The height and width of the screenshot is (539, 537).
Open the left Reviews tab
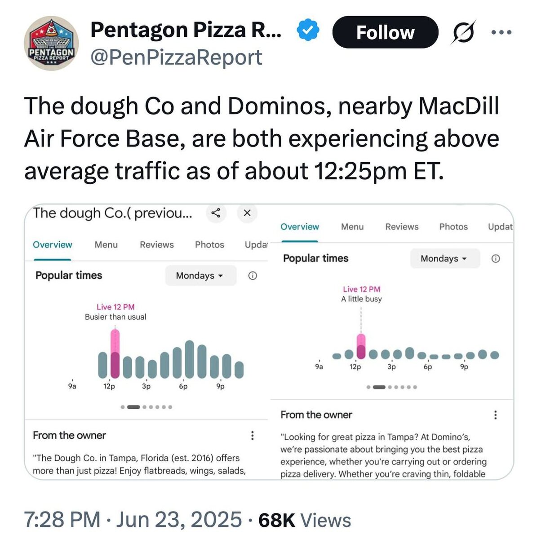pyautogui.click(x=157, y=245)
